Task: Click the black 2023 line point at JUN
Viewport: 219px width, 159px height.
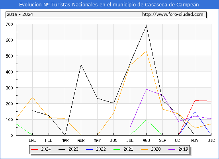Action: tap(114, 103)
